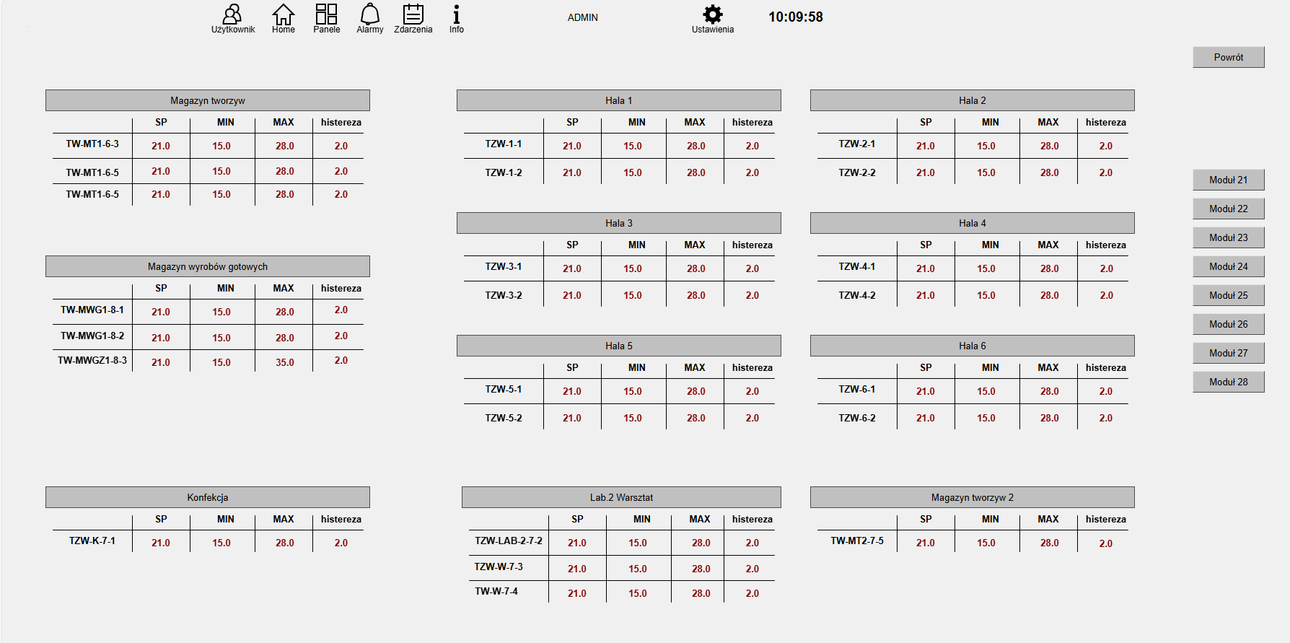Navigate to Moduł 26
This screenshot has height=643, width=1290.
1228,324
